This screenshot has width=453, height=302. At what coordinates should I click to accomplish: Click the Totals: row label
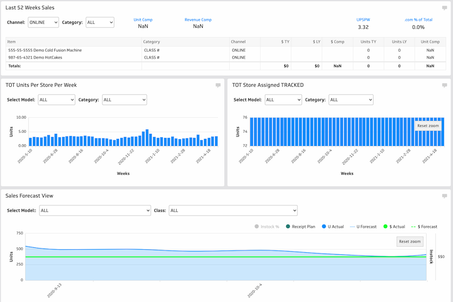click(x=14, y=66)
